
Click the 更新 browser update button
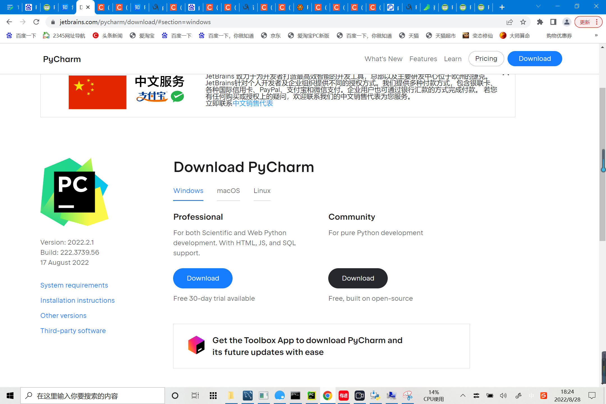[588, 22]
